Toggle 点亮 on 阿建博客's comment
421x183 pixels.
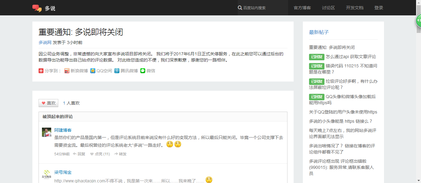coord(100,154)
